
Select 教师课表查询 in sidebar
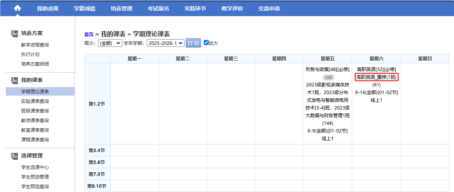(x=35, y=121)
